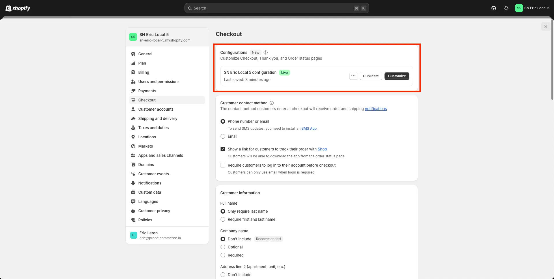
Task: Click the Customize button
Action: click(x=397, y=76)
